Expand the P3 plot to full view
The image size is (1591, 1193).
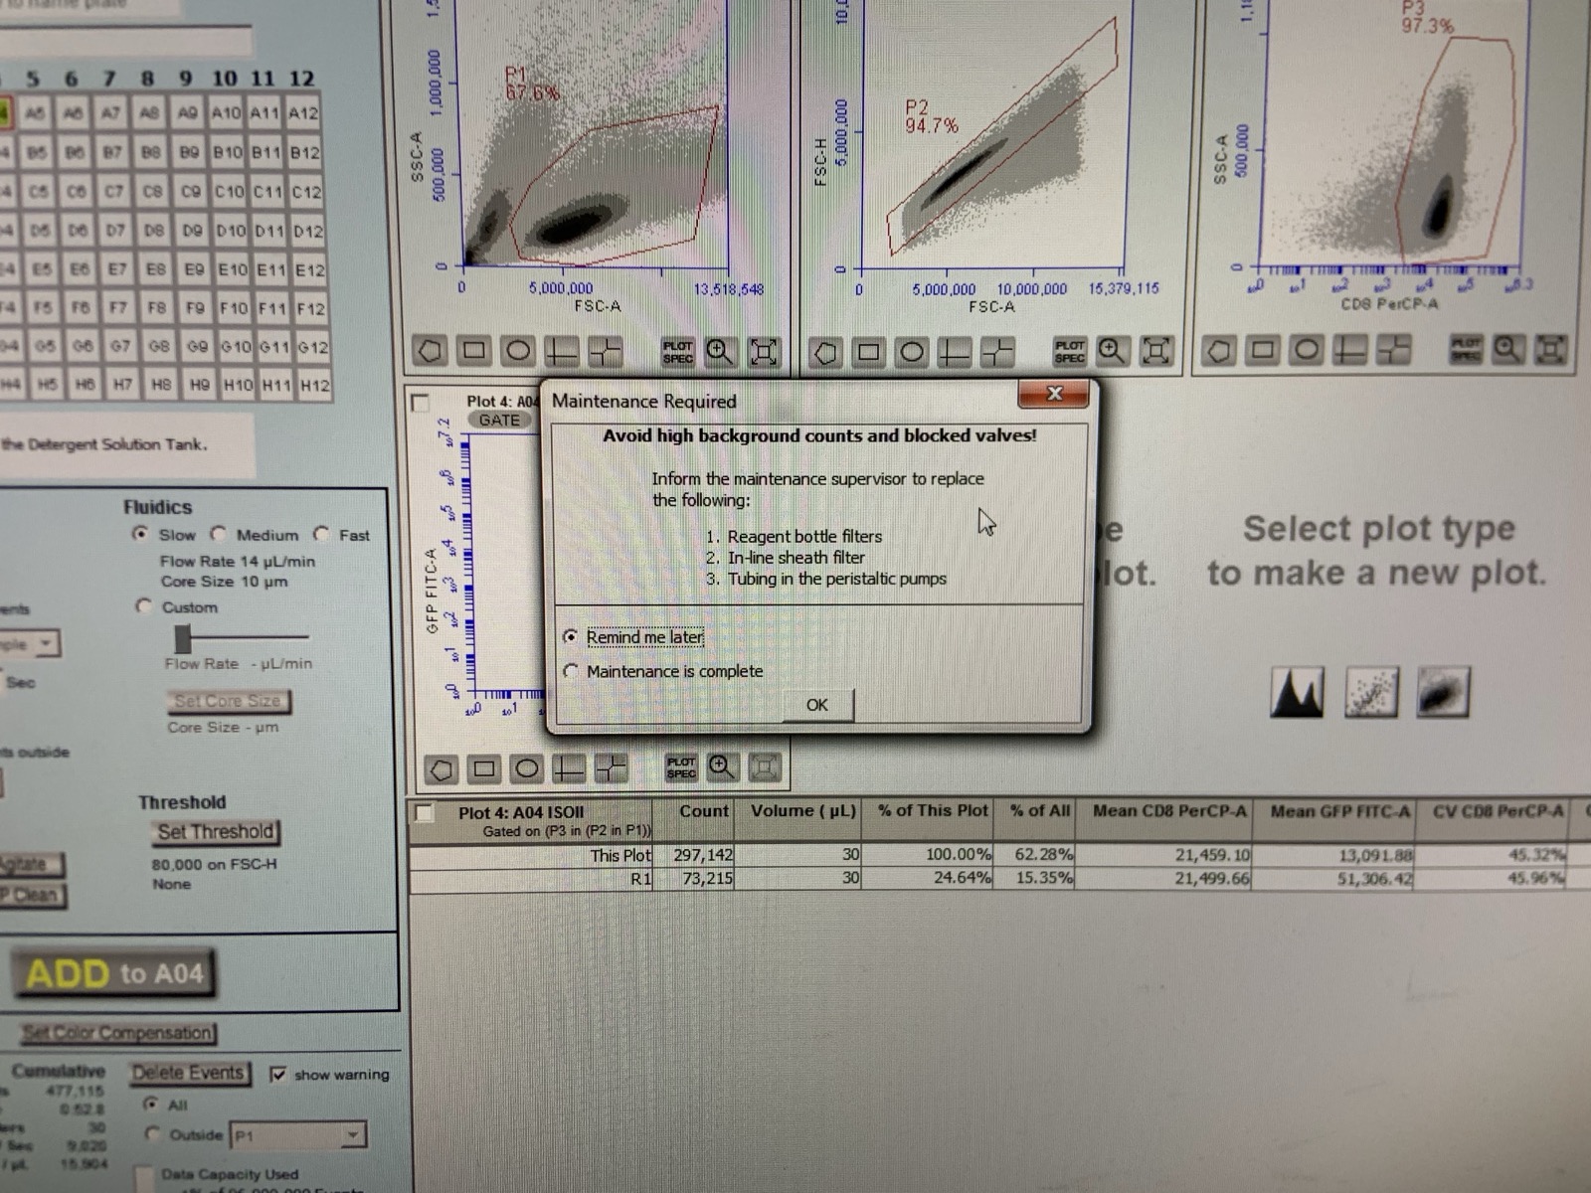[x=1551, y=348]
